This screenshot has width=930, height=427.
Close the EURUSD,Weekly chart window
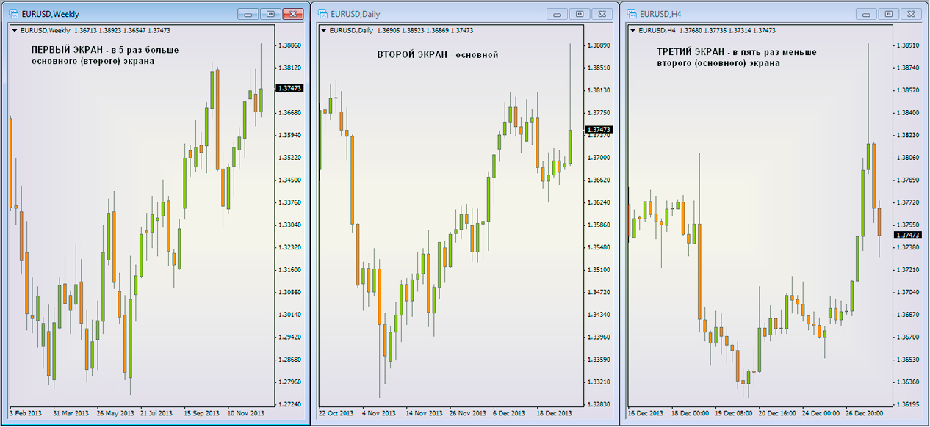(x=293, y=14)
